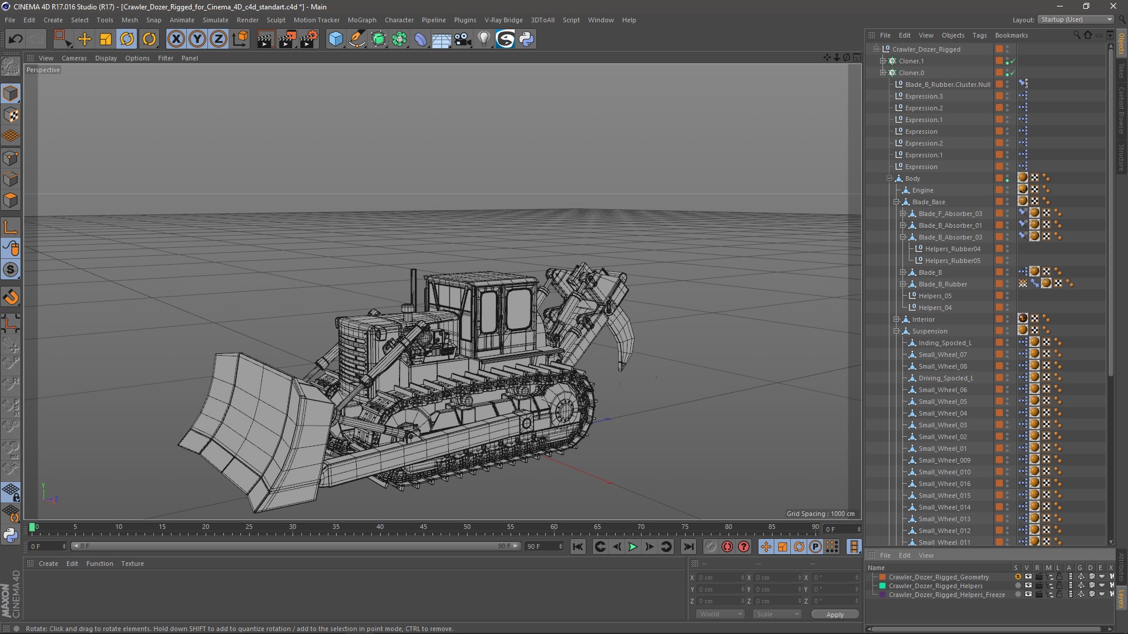
Task: Open the Character menu
Action: coord(399,20)
